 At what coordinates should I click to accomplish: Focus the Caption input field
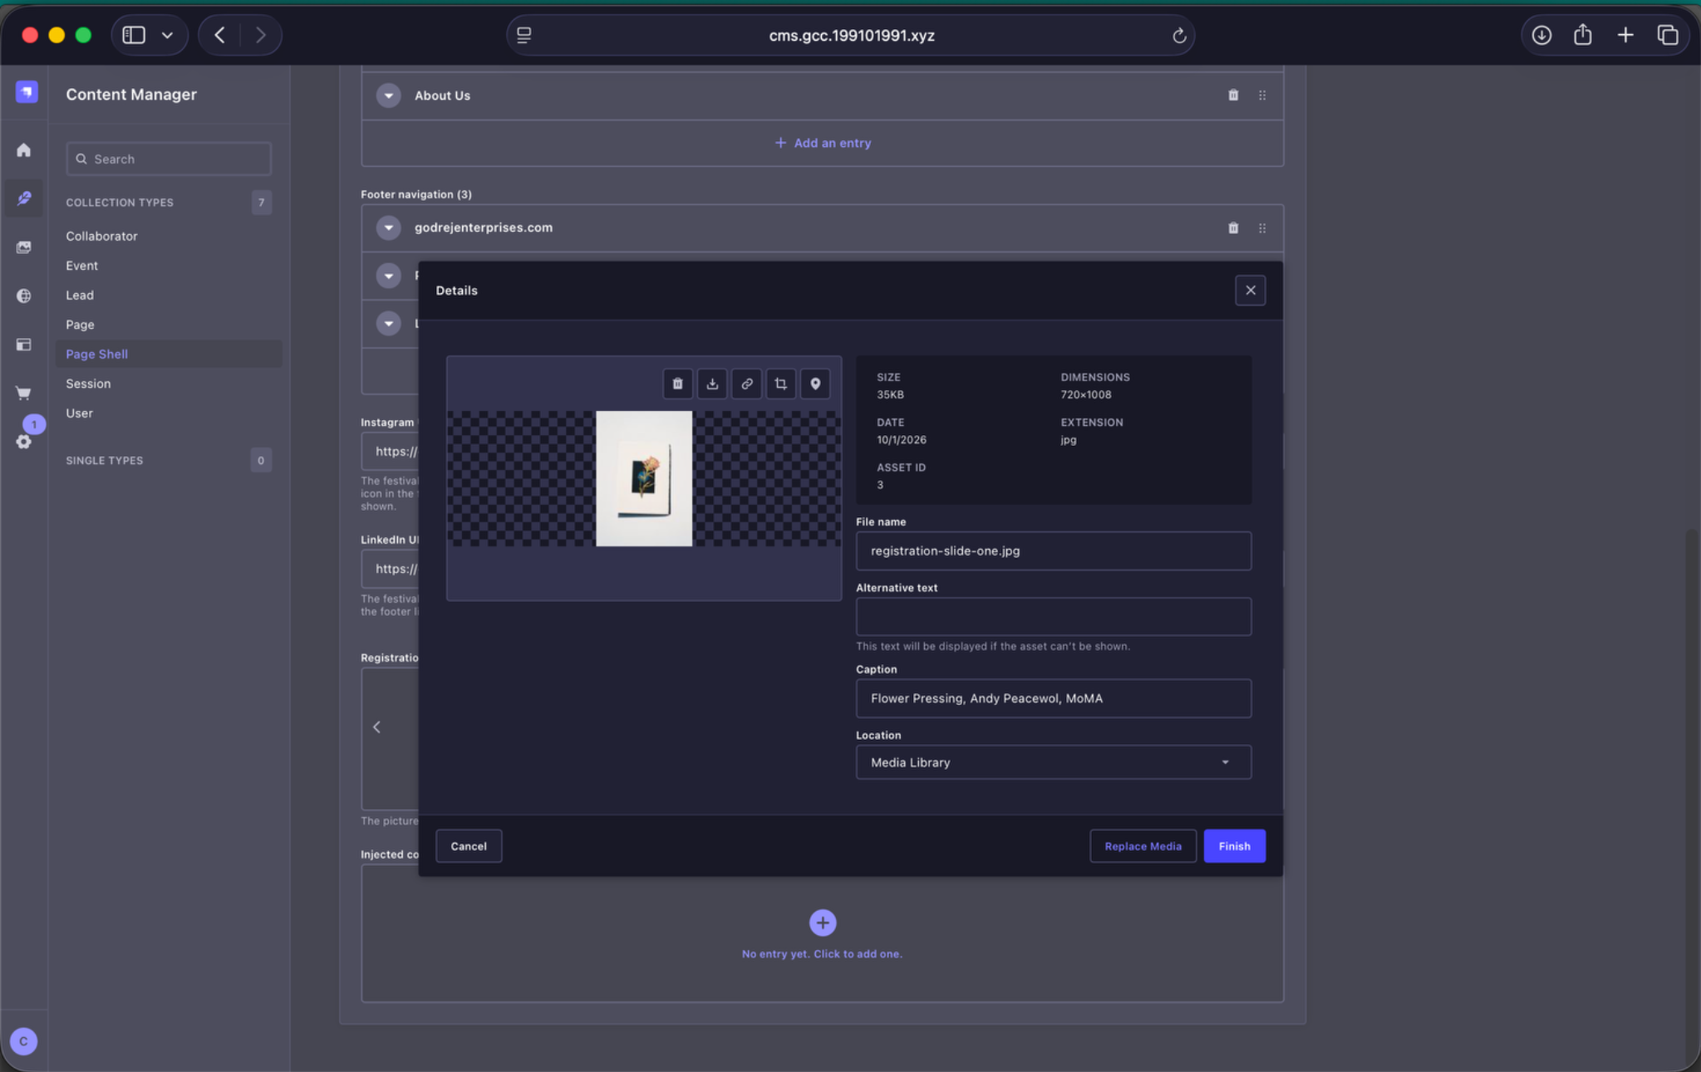(x=1053, y=698)
